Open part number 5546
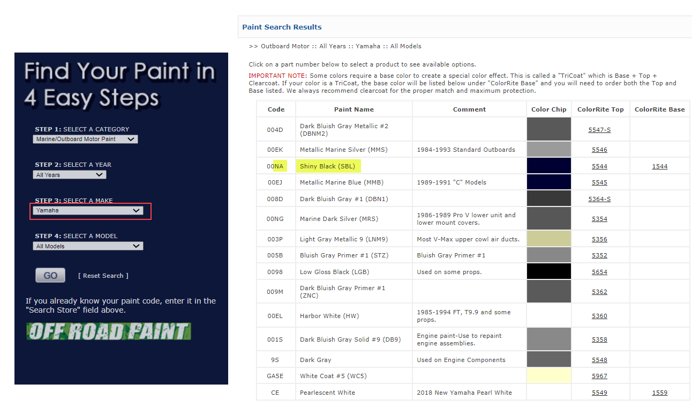 [599, 150]
